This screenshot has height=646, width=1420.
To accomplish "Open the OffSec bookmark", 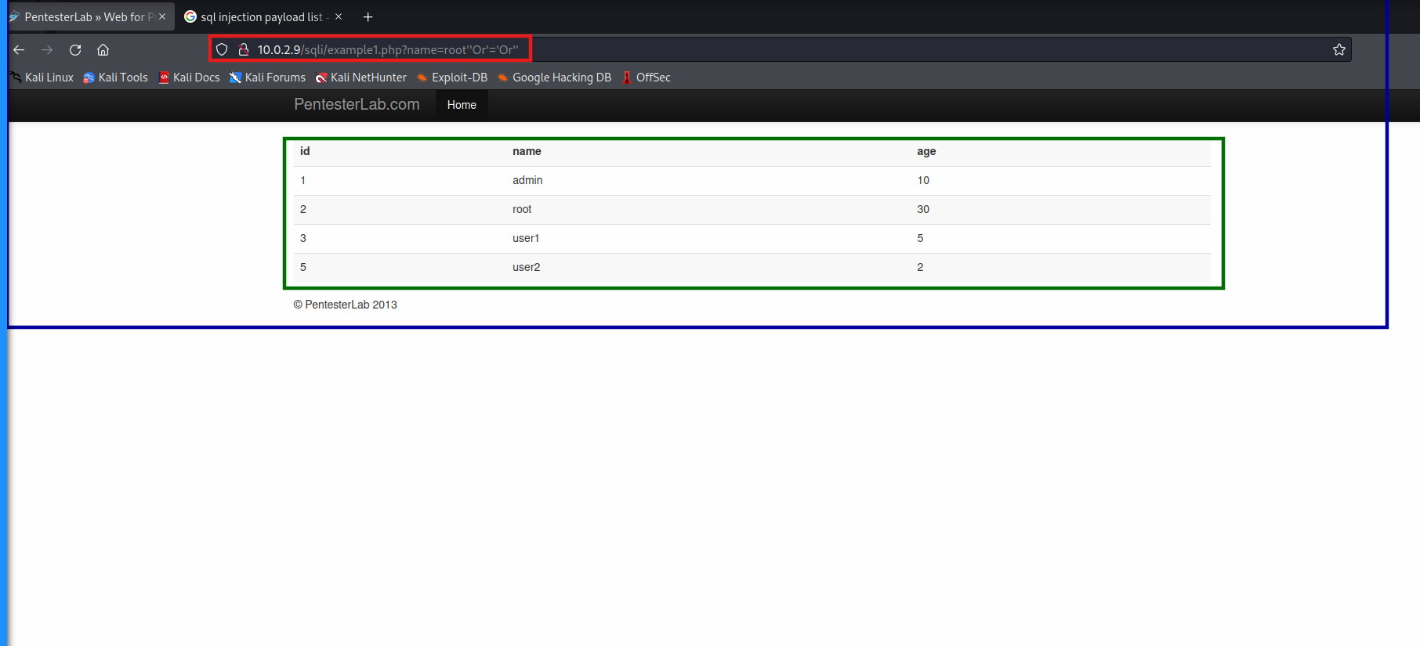I will click(x=646, y=78).
